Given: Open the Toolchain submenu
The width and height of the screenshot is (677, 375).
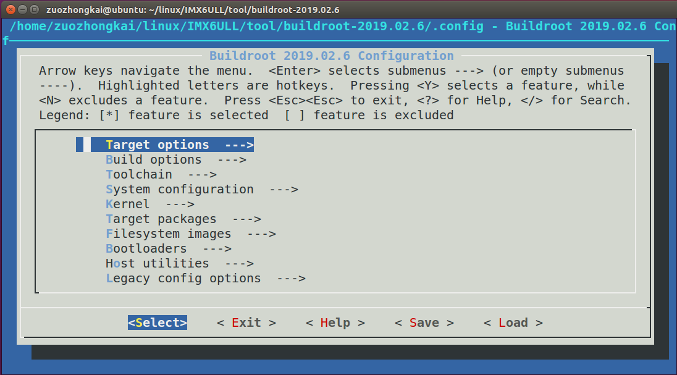Looking at the screenshot, I should click(x=161, y=175).
